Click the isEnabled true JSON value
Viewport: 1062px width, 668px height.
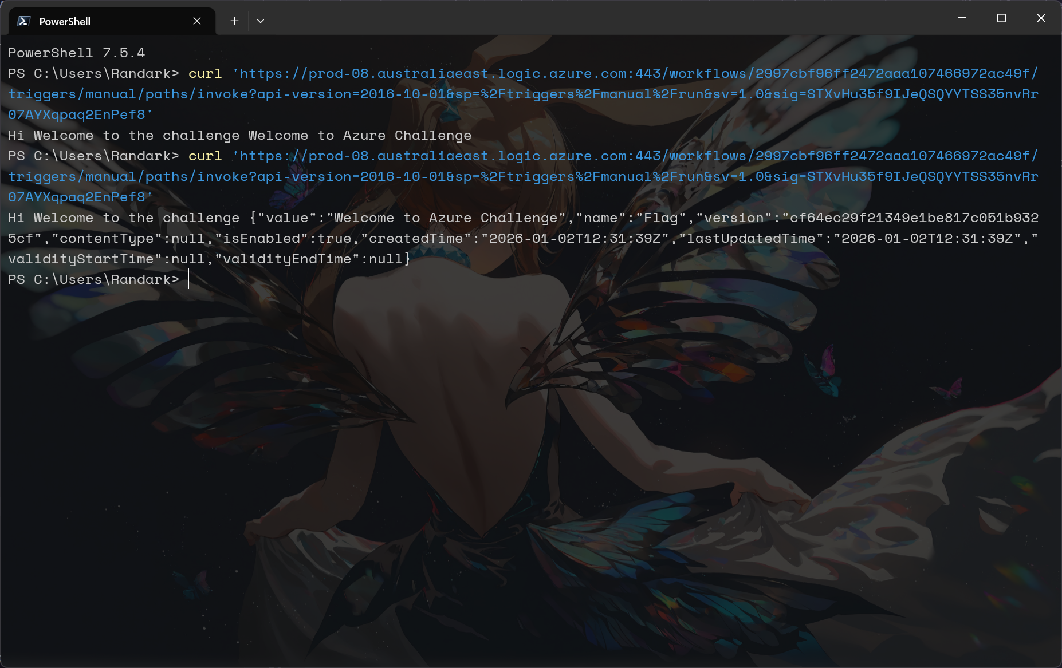point(335,239)
